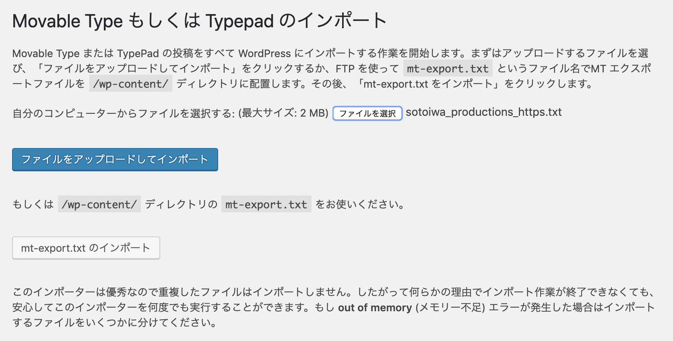The width and height of the screenshot is (673, 341).
Task: Click the /wp-content/ code snippet after もしくは
Action: click(99, 204)
